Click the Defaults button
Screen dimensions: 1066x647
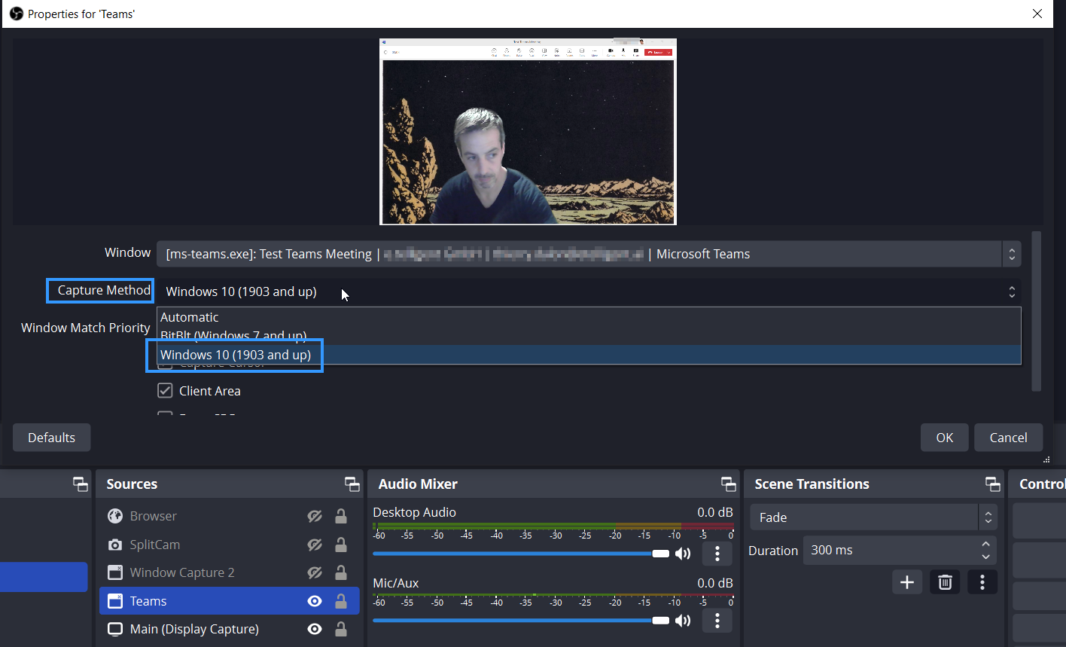point(51,438)
